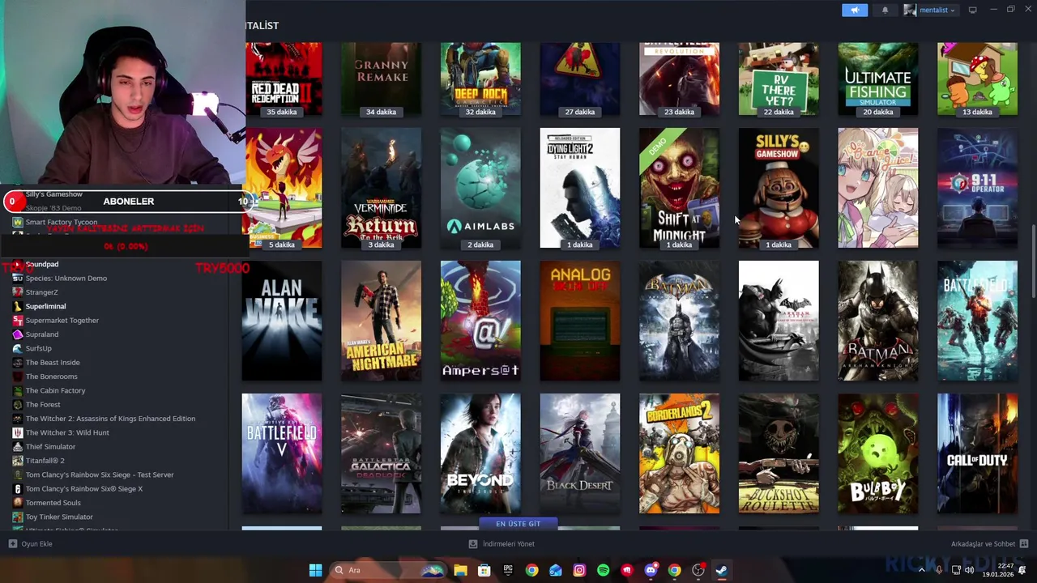Select StrangerZ in the library list
Viewport: 1037px width, 583px height.
[41, 292]
